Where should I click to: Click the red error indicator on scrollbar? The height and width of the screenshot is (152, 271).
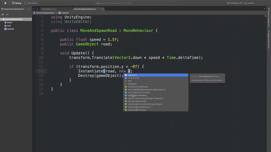(265, 16)
